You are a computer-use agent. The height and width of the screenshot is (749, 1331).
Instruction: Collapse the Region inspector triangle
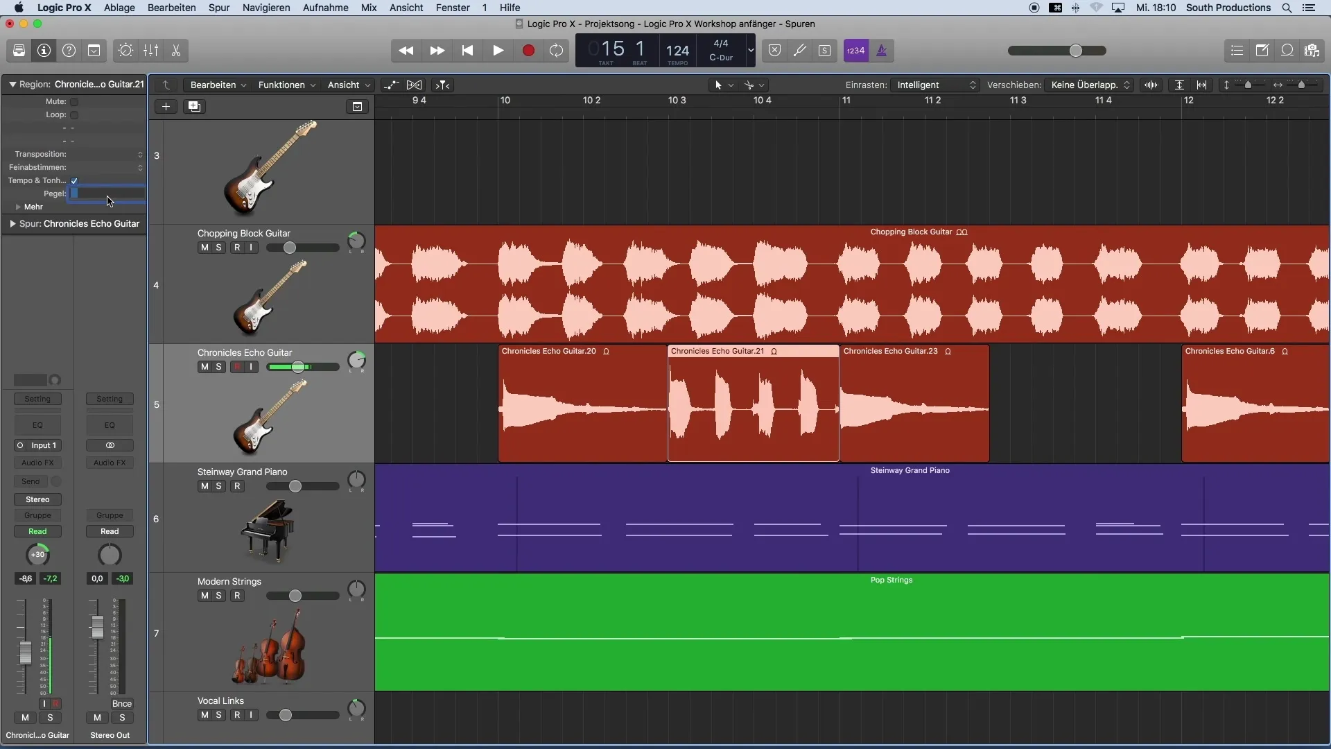point(12,85)
